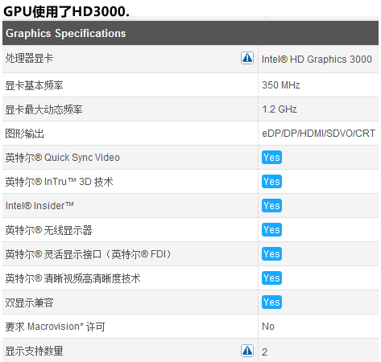Click the info icon beside 显示支持数量
This screenshot has height=362, width=381.
247,351
